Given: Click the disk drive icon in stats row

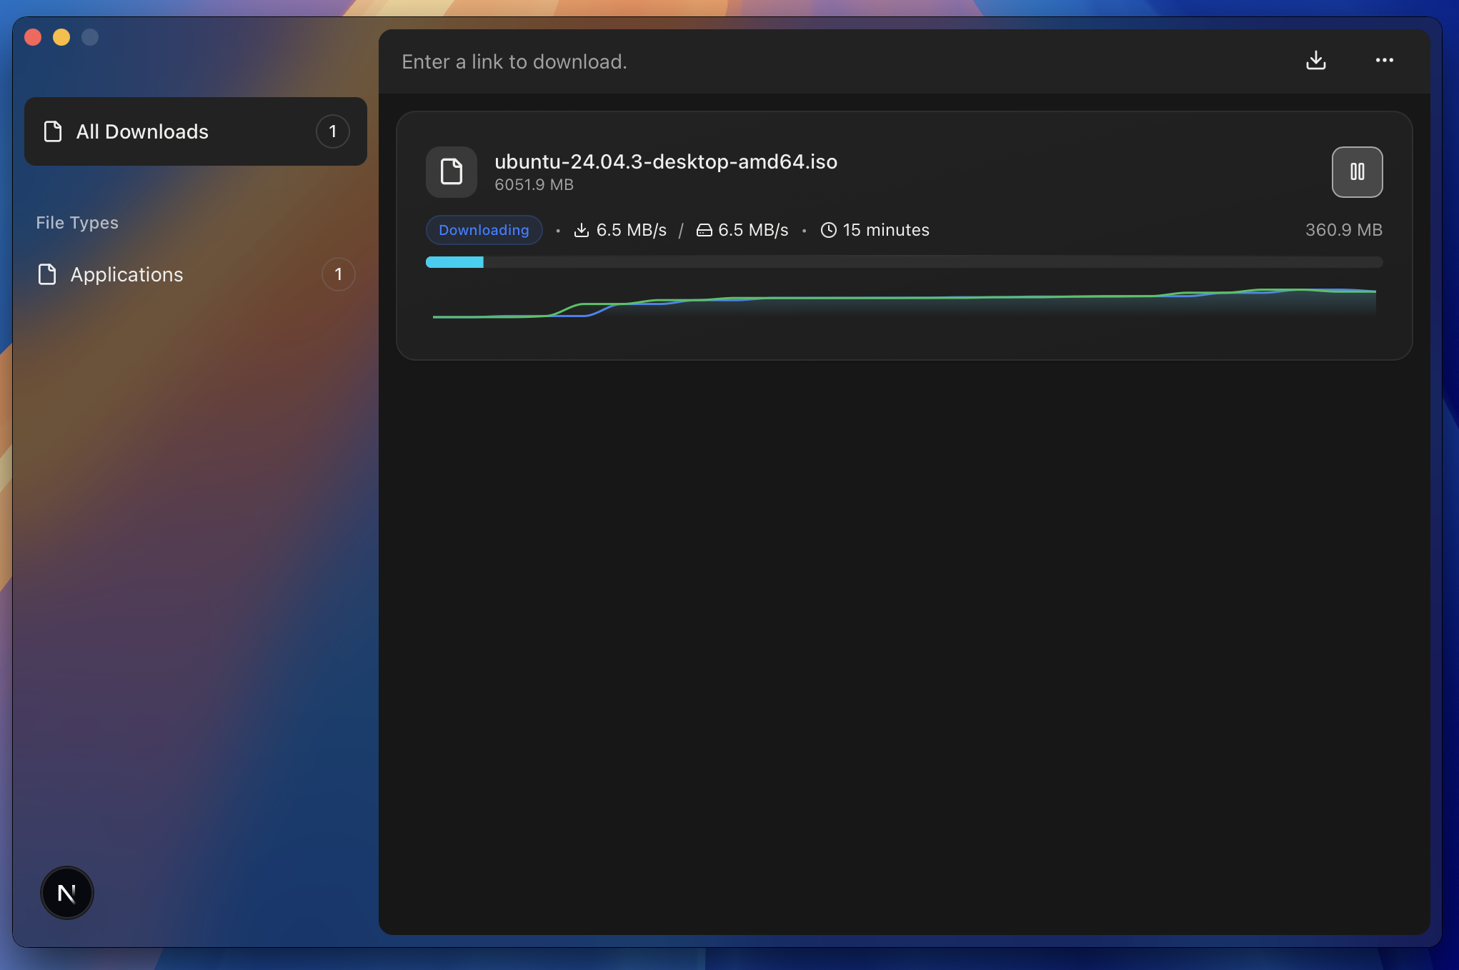Looking at the screenshot, I should tap(704, 230).
